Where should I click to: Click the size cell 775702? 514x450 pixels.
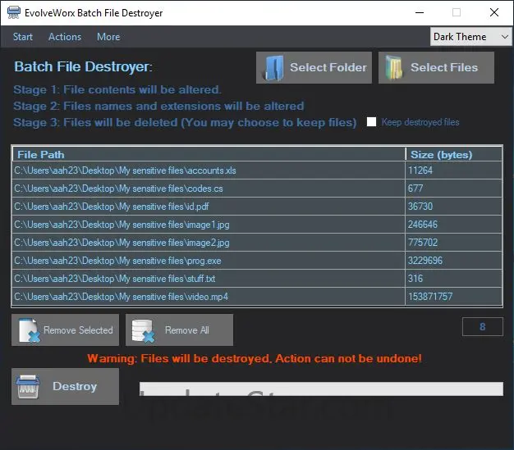pos(454,243)
